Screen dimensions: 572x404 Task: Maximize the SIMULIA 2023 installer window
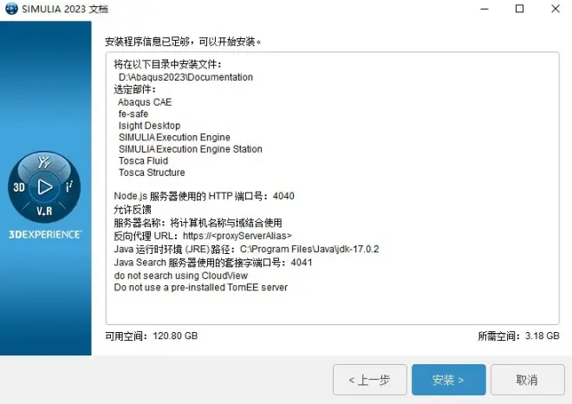click(519, 9)
